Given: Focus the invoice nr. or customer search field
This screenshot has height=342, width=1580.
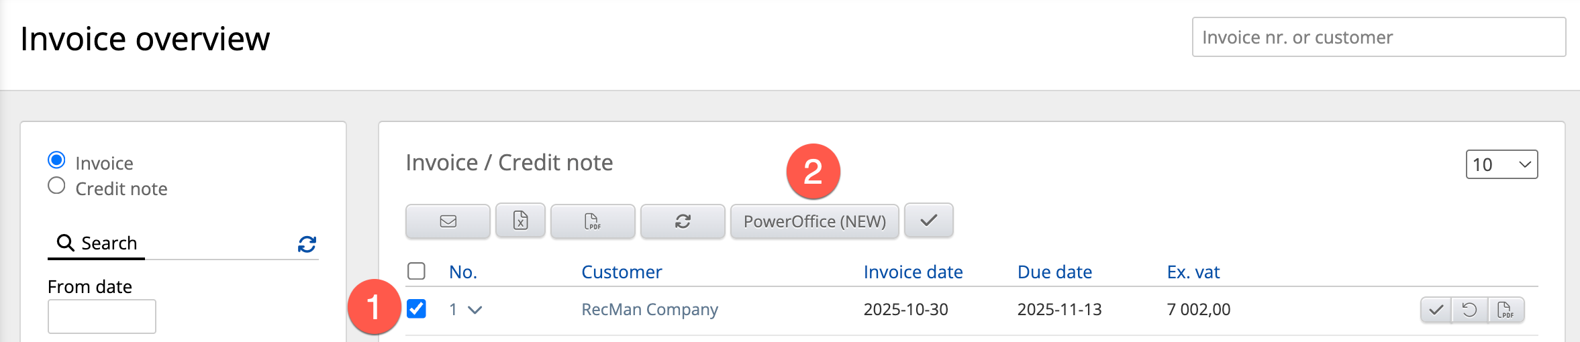Looking at the screenshot, I should coord(1378,38).
